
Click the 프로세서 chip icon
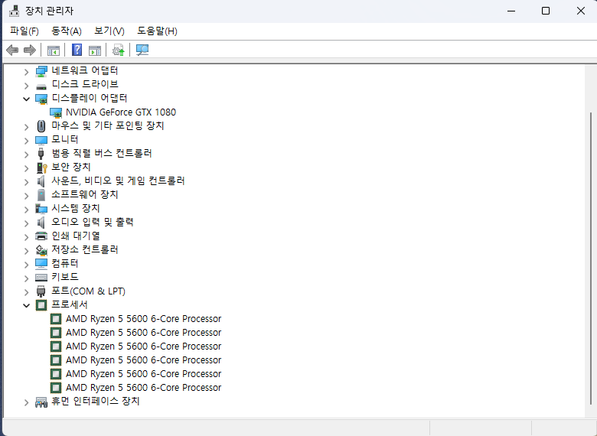[41, 305]
